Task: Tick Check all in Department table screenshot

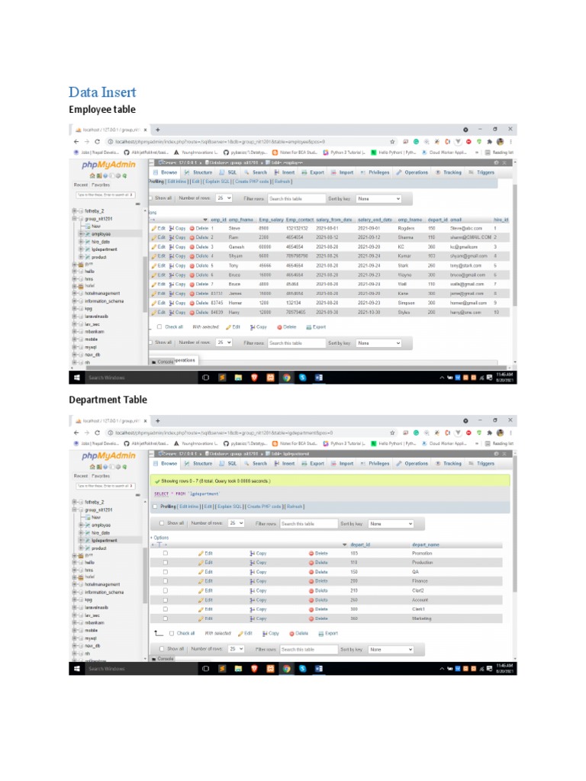Action: (172, 634)
